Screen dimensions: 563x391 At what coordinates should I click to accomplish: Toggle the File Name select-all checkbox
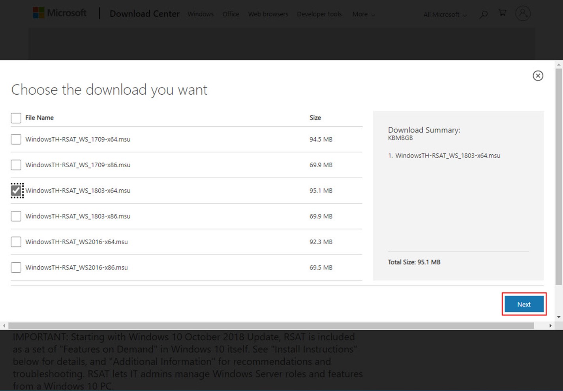[x=16, y=118]
